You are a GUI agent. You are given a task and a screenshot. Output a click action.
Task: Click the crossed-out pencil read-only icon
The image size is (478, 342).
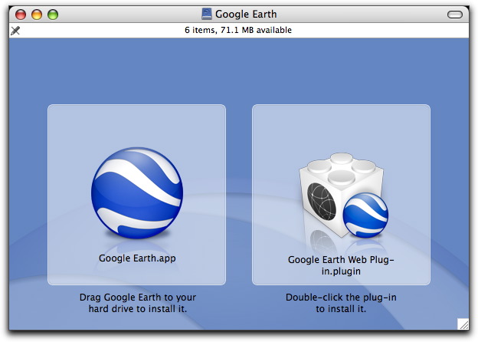(x=15, y=31)
